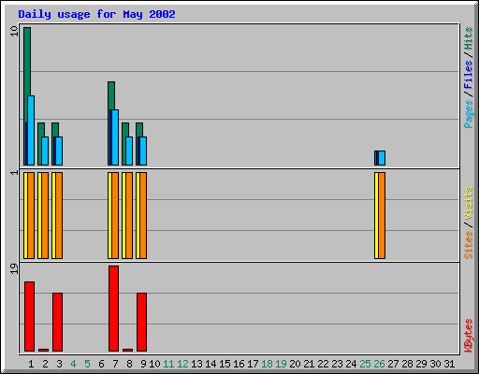Click day label '29' on the x-axis
Viewport: 479px width, 374px height.
tap(421, 364)
